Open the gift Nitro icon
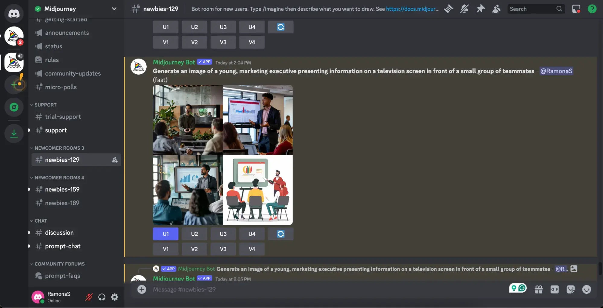 pyautogui.click(x=538, y=290)
